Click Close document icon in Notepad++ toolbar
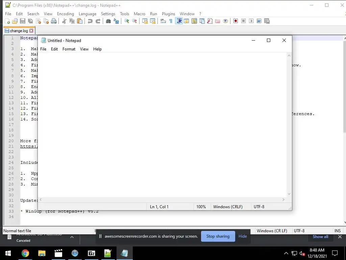This screenshot has height=260, width=346. (38, 21)
